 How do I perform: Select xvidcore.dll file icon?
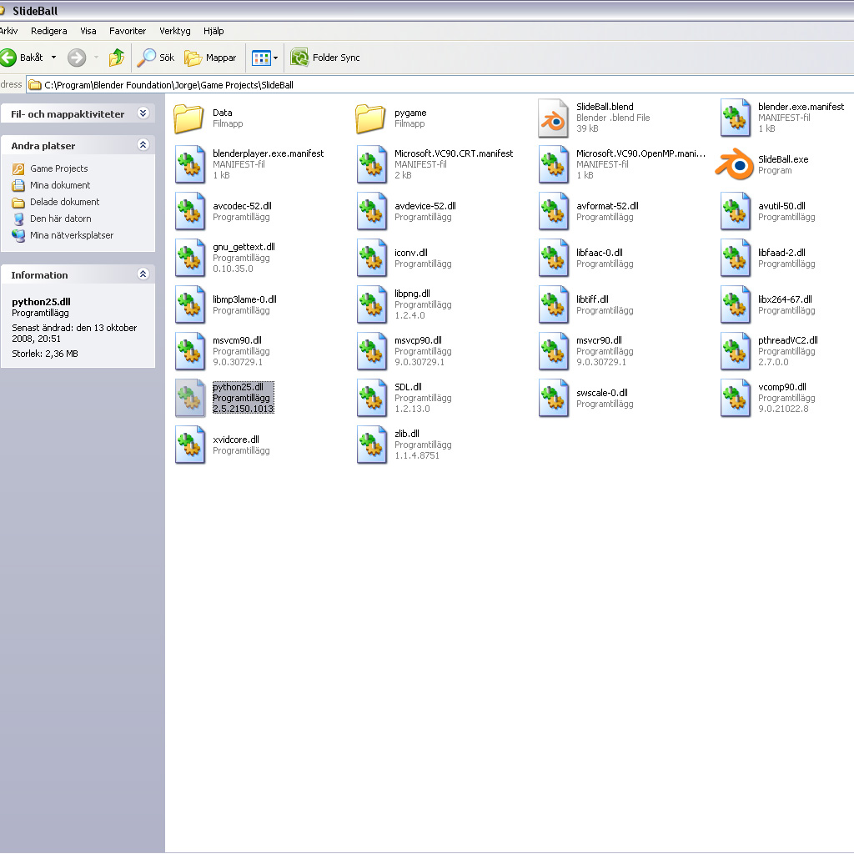[190, 445]
